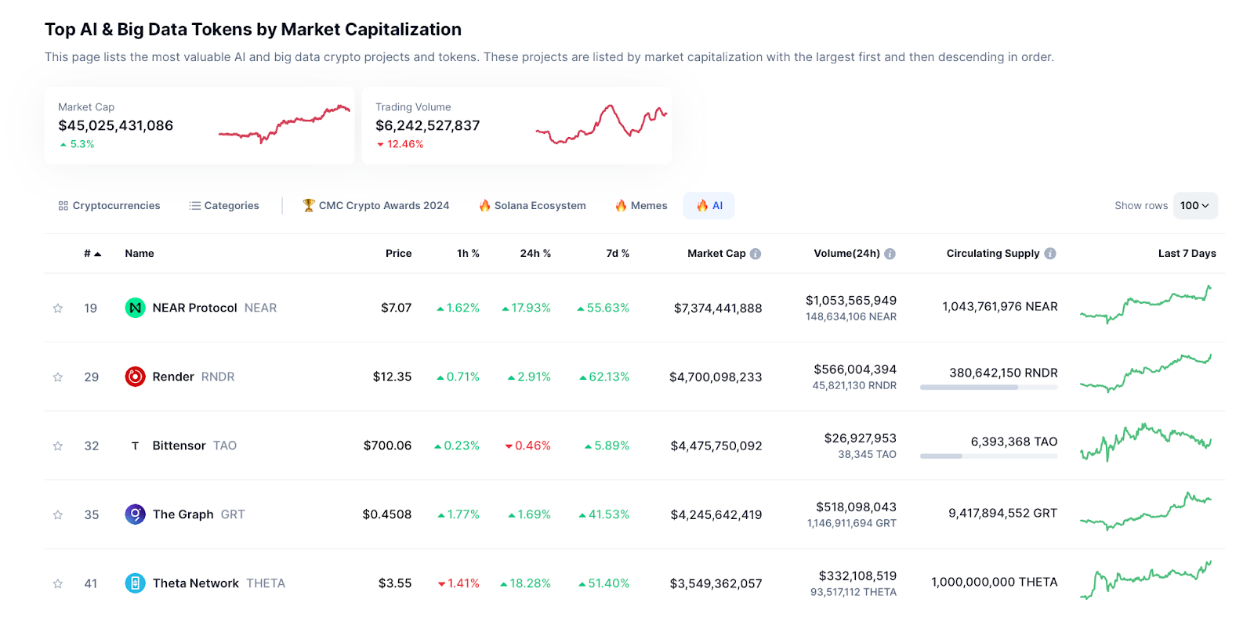Open Bittensor 7-day sparkline chart
1254x617 pixels.
click(x=1146, y=442)
